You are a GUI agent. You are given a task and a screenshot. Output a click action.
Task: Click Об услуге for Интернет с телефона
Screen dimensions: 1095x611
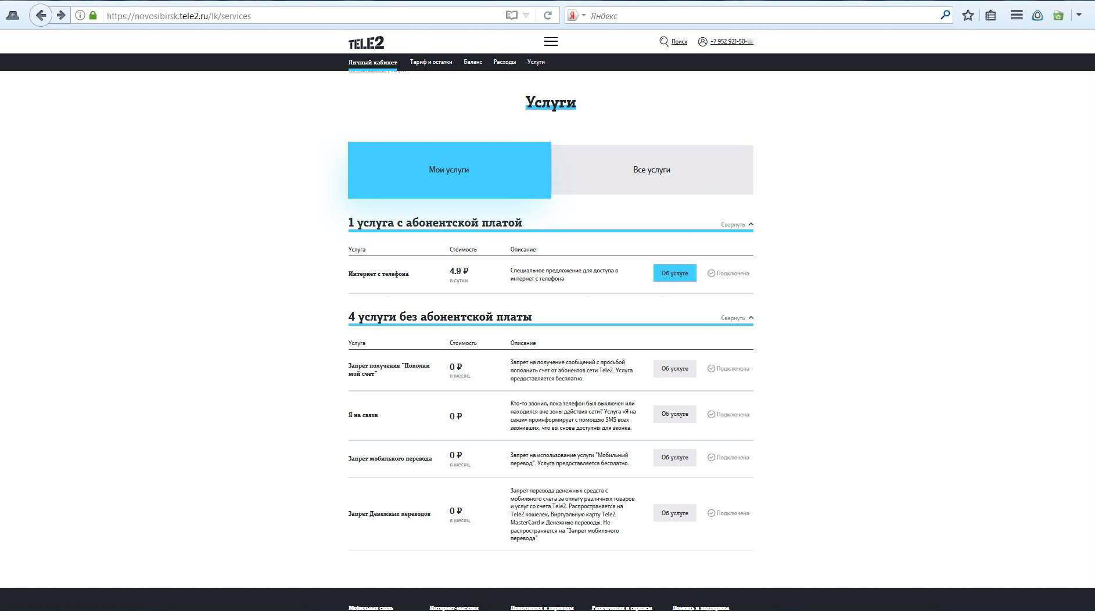tap(674, 273)
